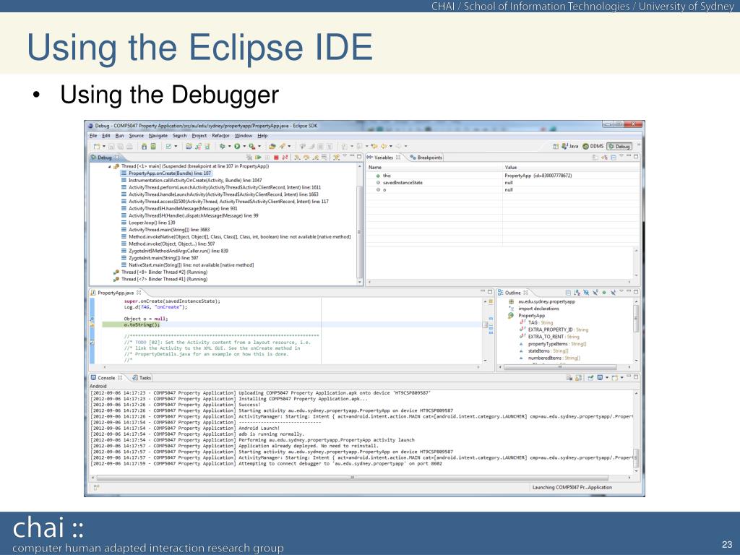Viewport: 740px width, 555px height.
Task: Click the Outline horizontal scrollbar
Action: pos(560,367)
